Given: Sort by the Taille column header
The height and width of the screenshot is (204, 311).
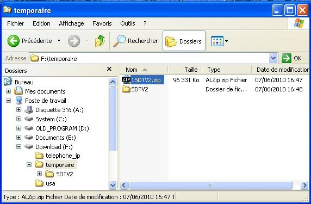Looking at the screenshot, I should pos(185,70).
